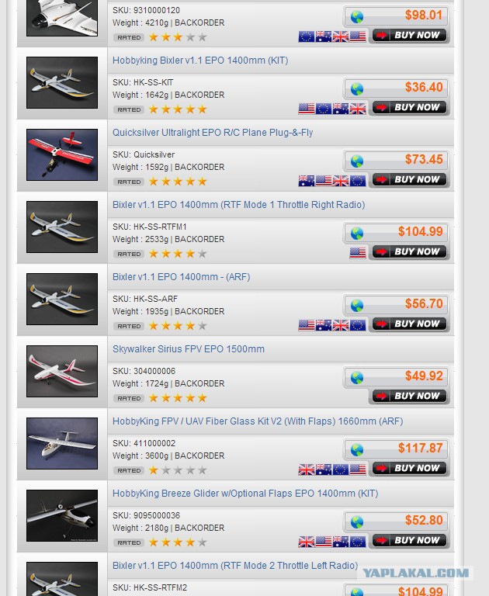Open Quicksilver Ultralight EPO R/C Plane link
This screenshot has width=489, height=596.
(x=213, y=133)
